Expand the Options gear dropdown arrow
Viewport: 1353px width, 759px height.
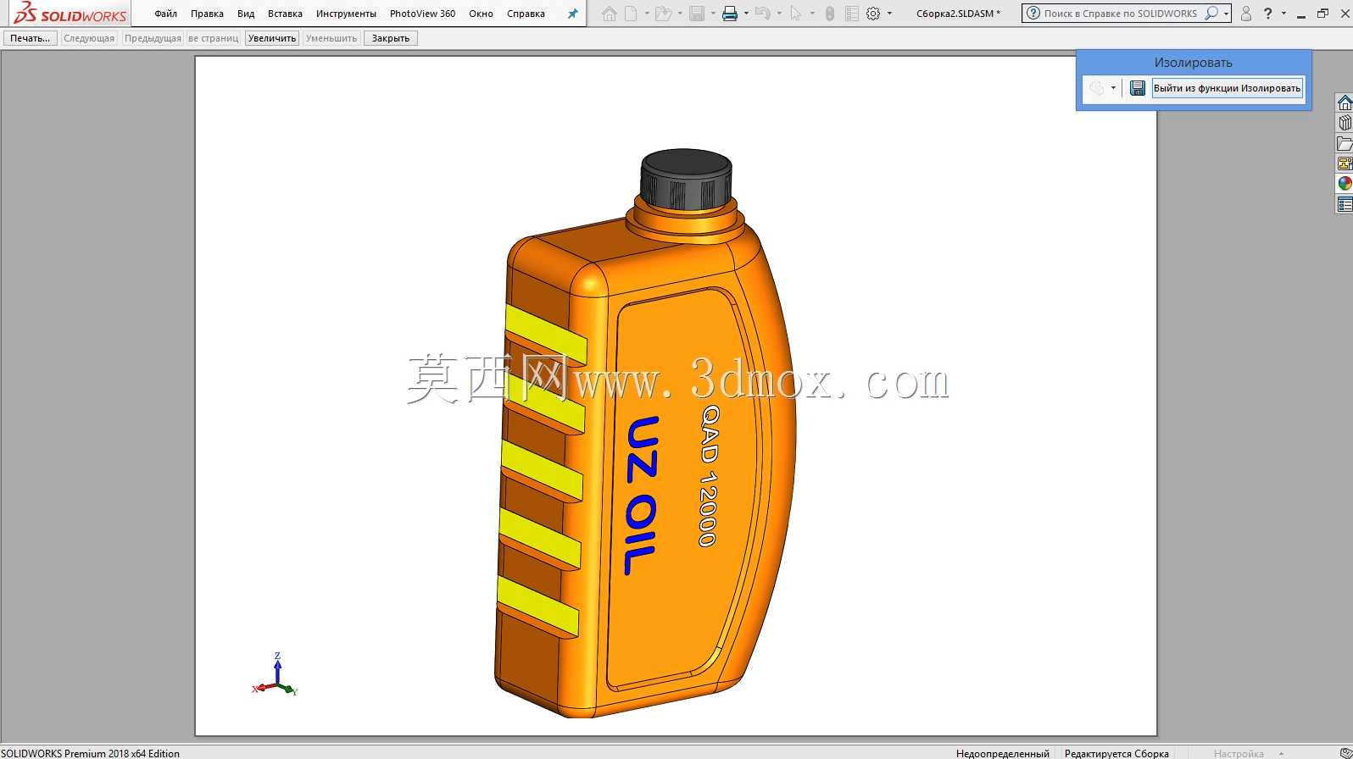click(x=889, y=14)
